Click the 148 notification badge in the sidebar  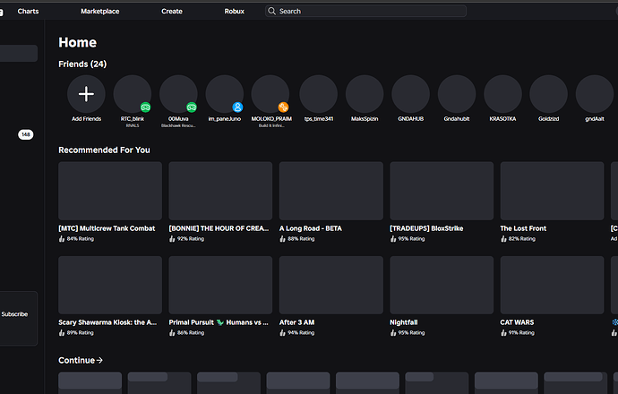coord(26,134)
